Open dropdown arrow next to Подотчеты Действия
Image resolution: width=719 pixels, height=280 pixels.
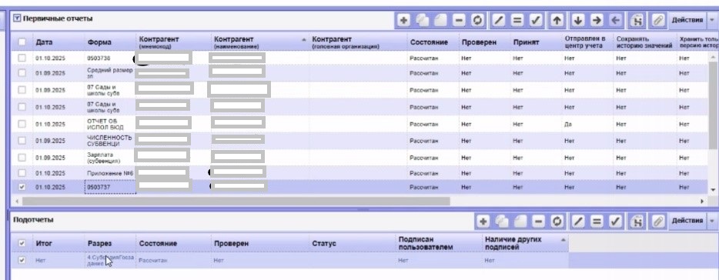point(711,222)
